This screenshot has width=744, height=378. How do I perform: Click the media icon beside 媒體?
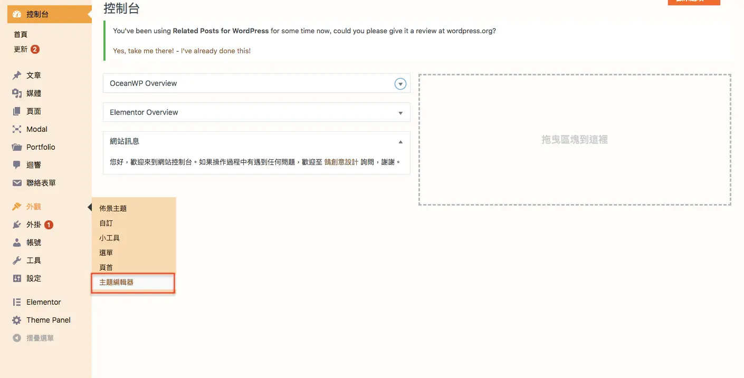point(17,93)
